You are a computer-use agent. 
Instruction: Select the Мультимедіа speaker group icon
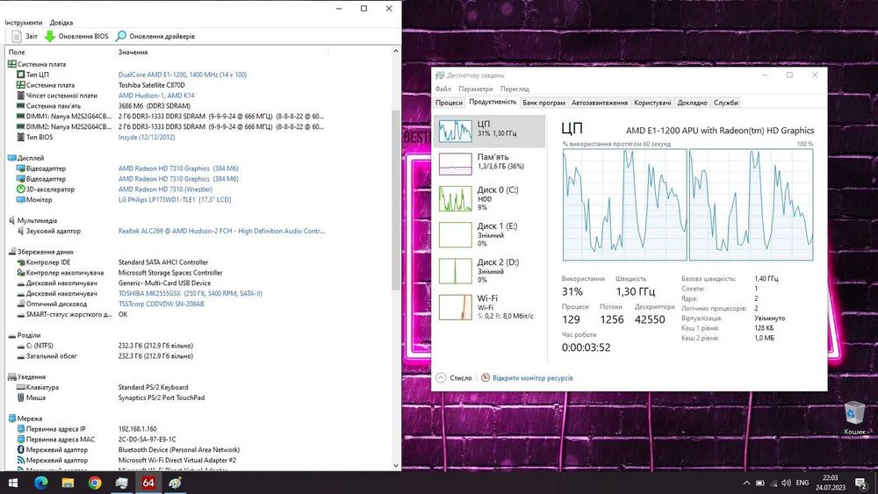(x=11, y=220)
